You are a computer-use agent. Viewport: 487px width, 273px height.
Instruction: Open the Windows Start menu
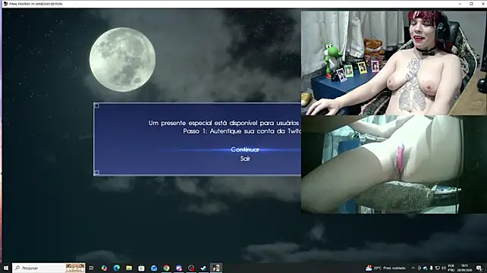(5, 268)
